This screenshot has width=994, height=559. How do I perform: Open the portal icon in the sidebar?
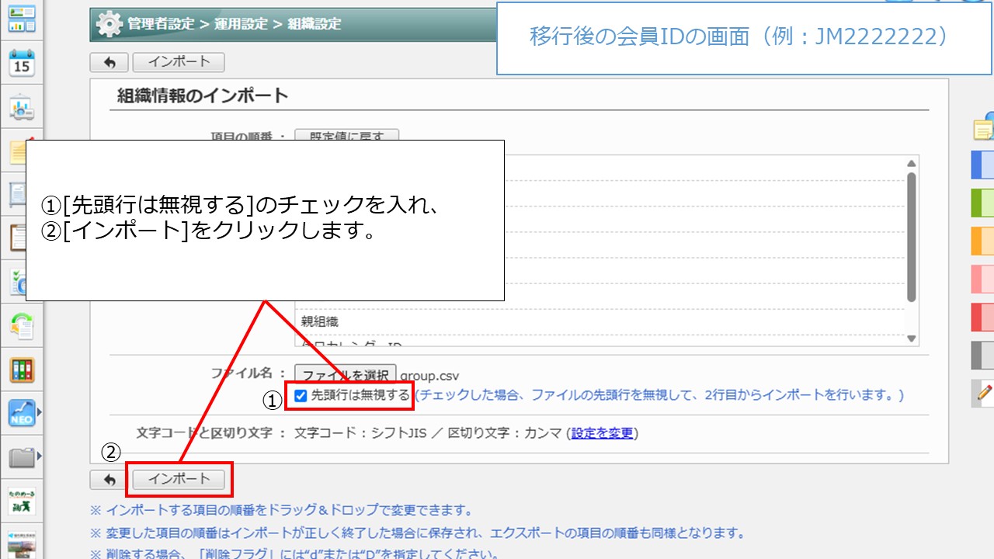click(x=22, y=18)
